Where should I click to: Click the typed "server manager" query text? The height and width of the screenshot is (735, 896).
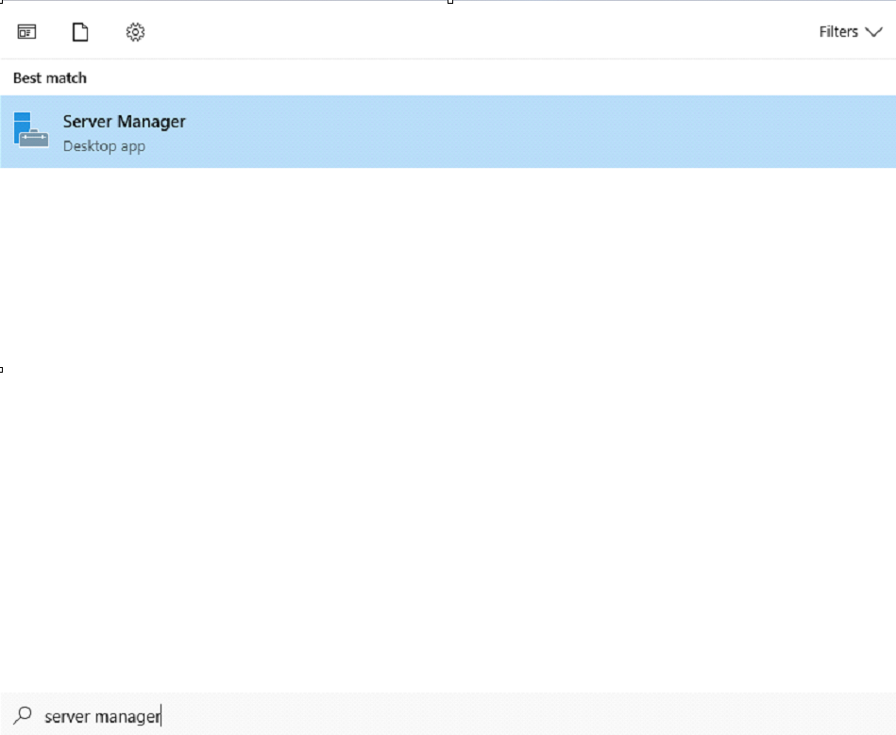(x=102, y=716)
